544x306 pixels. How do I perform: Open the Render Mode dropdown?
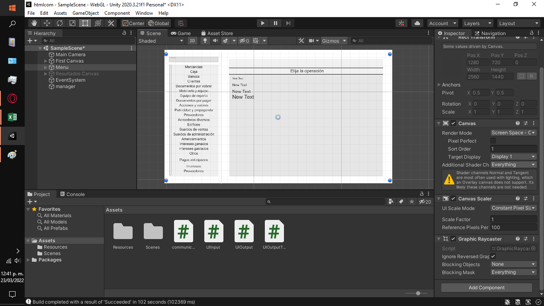513,133
